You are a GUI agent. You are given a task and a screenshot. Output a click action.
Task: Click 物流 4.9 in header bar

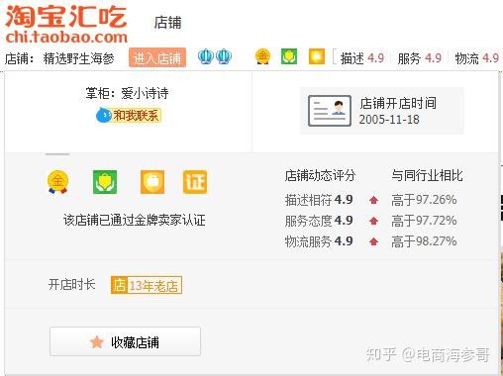point(477,58)
